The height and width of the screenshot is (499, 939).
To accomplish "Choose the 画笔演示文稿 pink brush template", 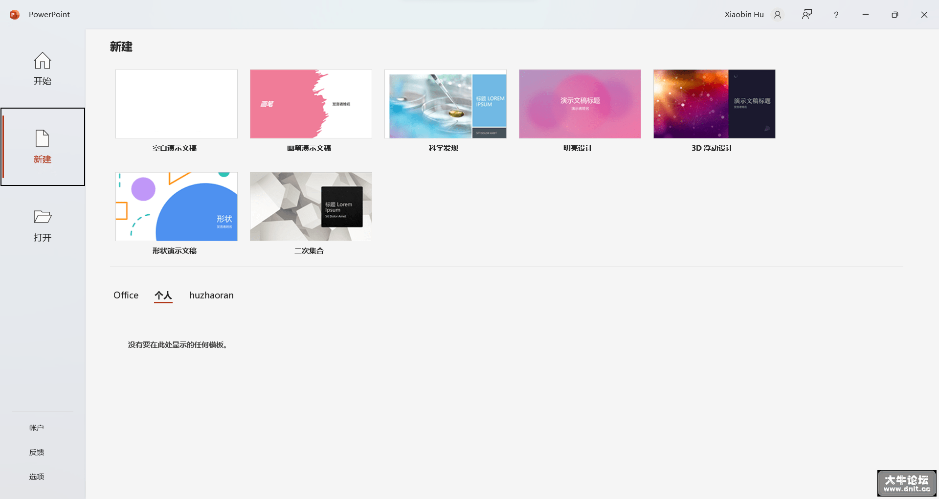I will click(x=311, y=104).
